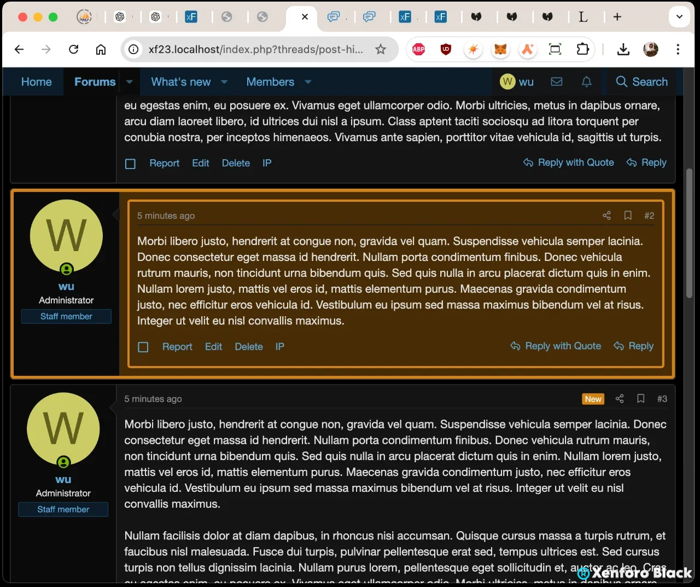The image size is (700, 587).
Task: Click Report on post #2
Action: click(x=177, y=347)
